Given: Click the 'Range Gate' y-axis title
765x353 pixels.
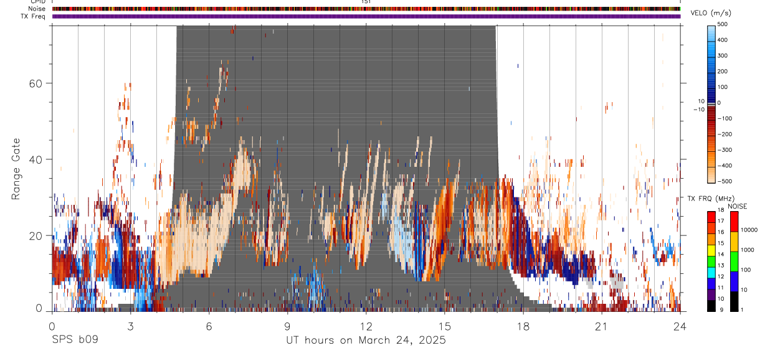Looking at the screenshot, I should (16, 169).
